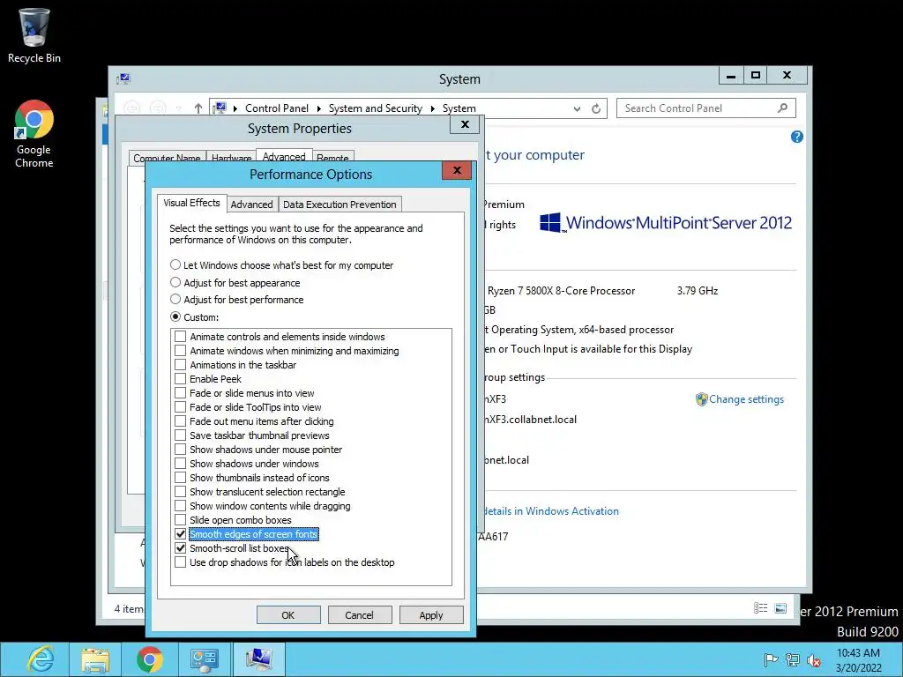Image resolution: width=903 pixels, height=677 pixels.
Task: Check the Enable Peek option
Action: pyautogui.click(x=180, y=379)
